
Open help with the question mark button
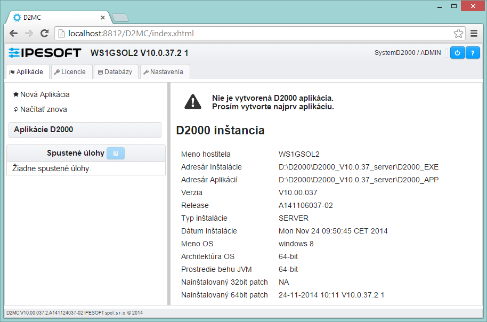(473, 53)
